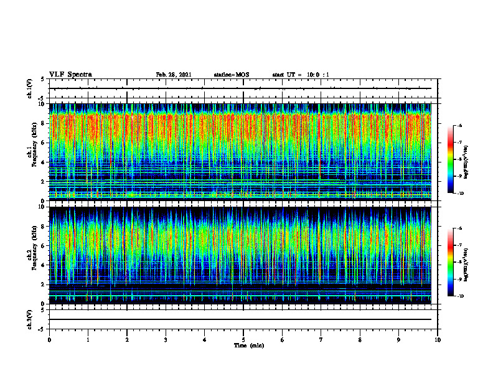Click the "start UT = 10:0:1" text
Viewport: 493px width, 381px height.
pos(301,75)
